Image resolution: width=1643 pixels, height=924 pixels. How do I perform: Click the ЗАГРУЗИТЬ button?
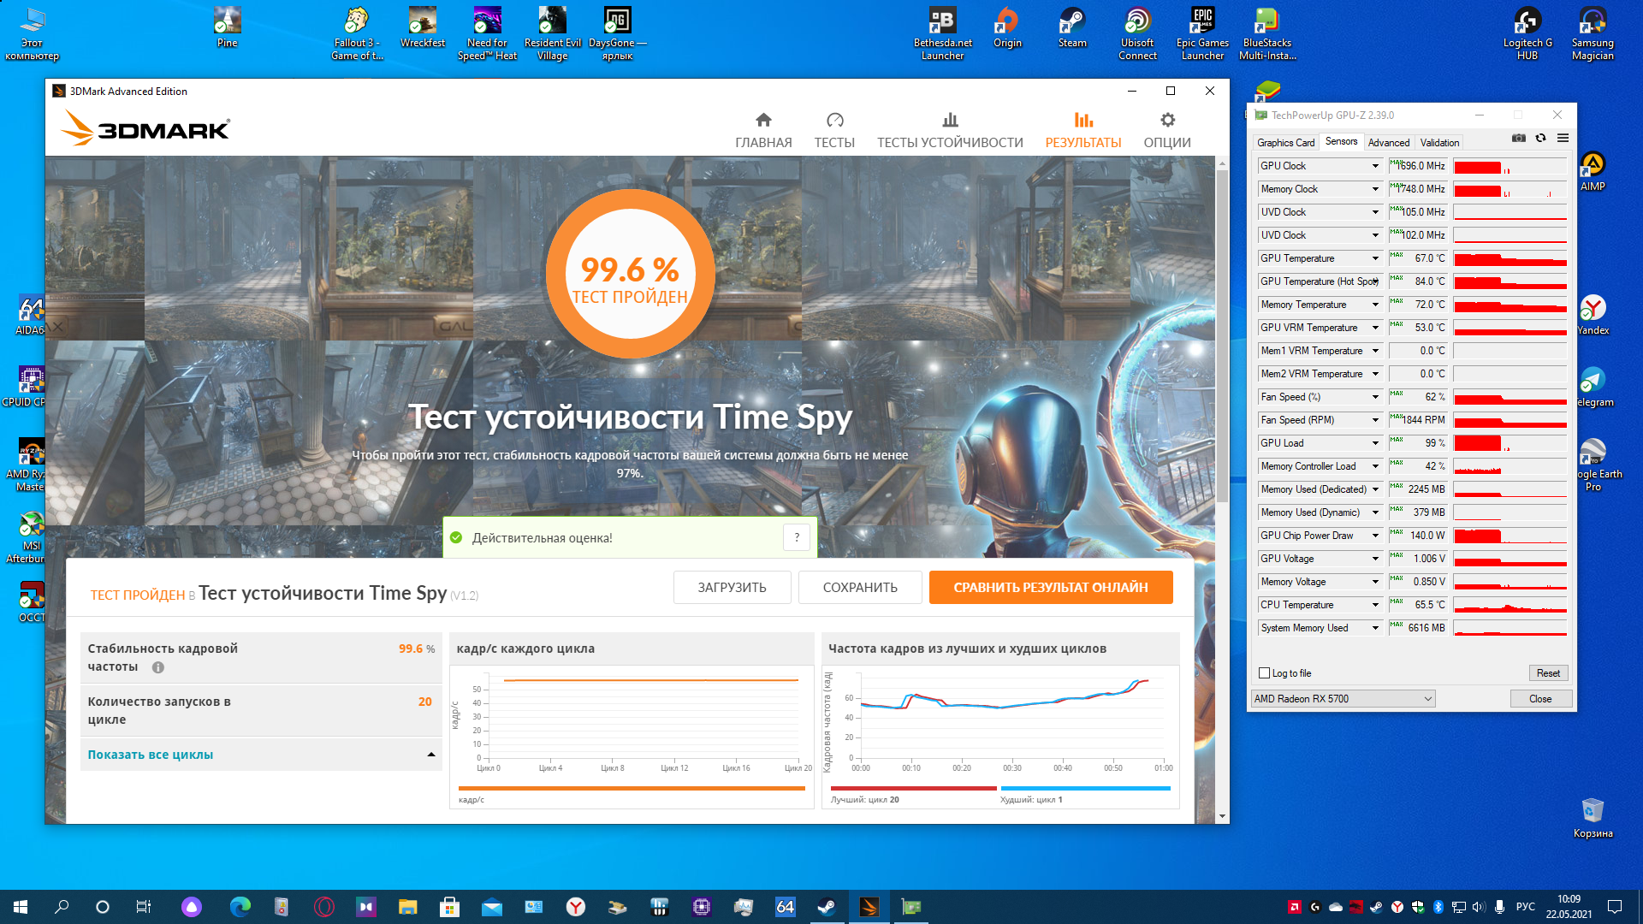click(732, 588)
